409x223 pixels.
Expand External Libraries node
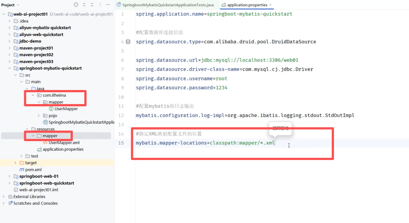point(4,196)
